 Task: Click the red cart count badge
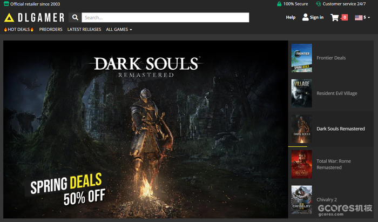pos(345,17)
